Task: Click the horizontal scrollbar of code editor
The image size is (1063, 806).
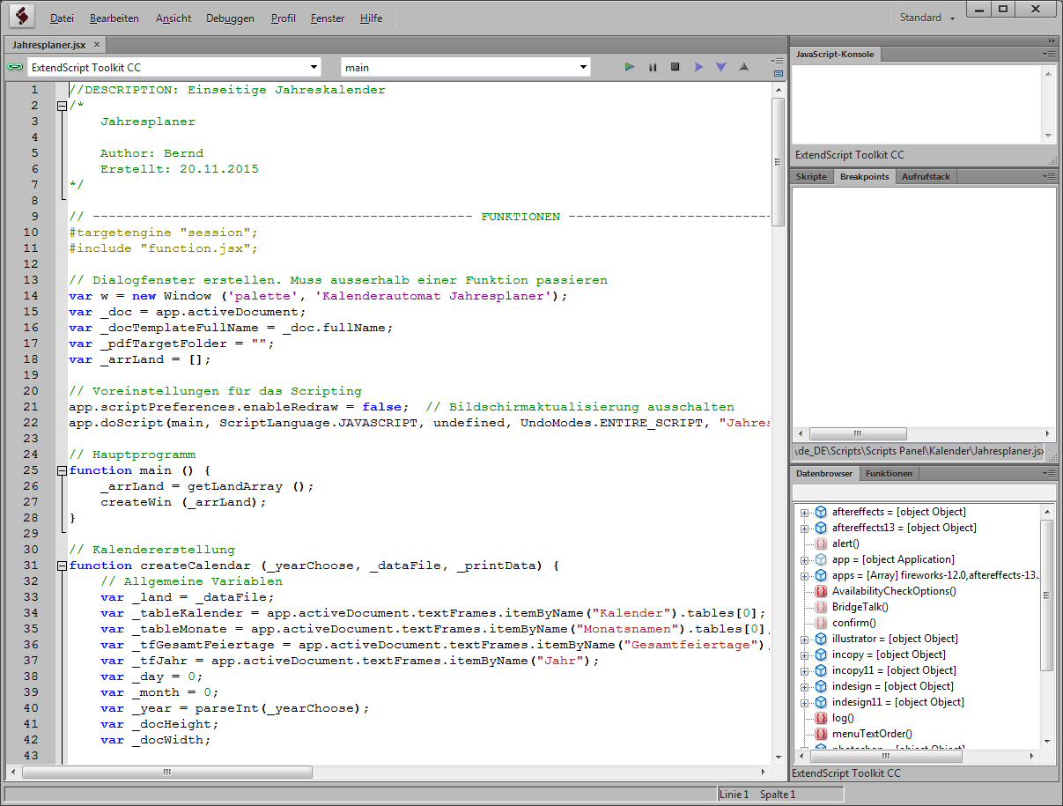Action: click(167, 773)
